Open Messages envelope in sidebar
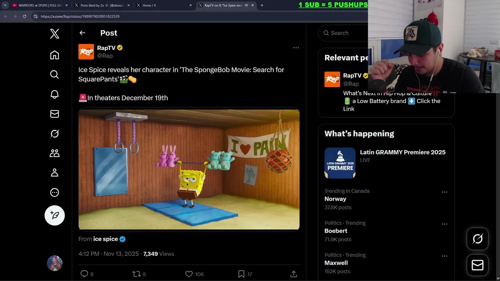 55,114
